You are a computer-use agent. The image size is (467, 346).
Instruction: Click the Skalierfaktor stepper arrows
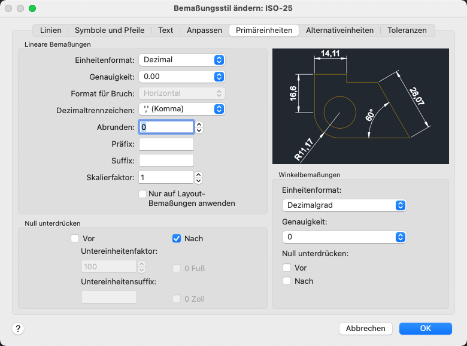tap(199, 177)
